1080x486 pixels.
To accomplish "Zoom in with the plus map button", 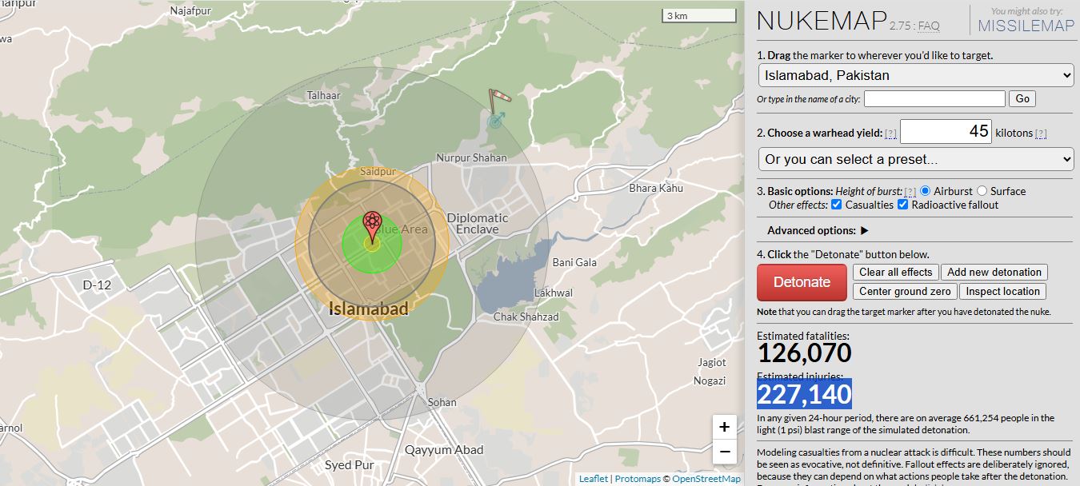I will [724, 427].
